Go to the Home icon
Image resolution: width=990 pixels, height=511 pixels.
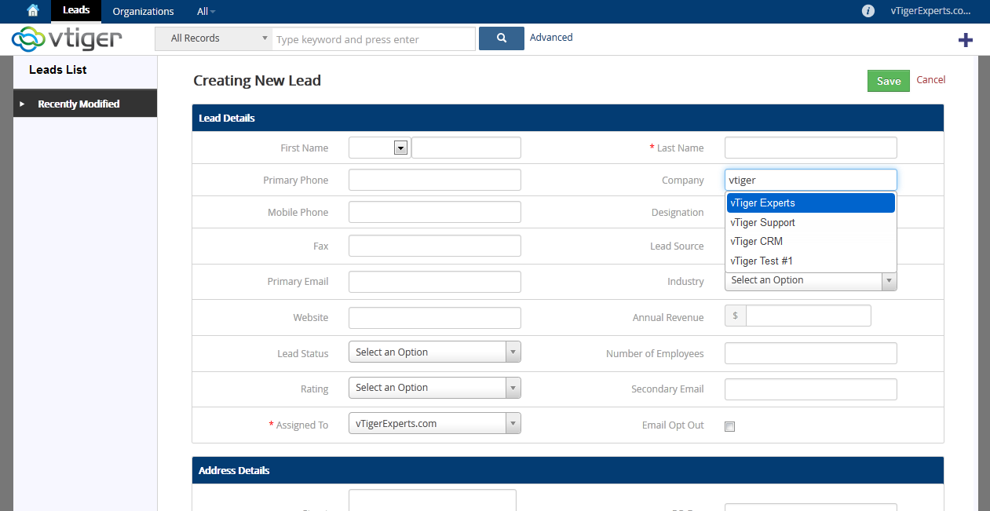tap(32, 11)
